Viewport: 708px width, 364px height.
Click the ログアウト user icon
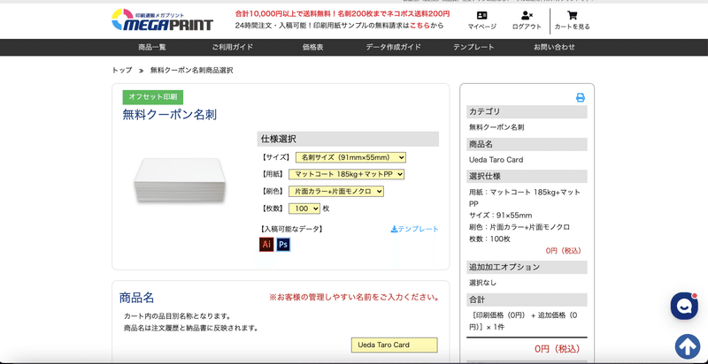point(527,16)
